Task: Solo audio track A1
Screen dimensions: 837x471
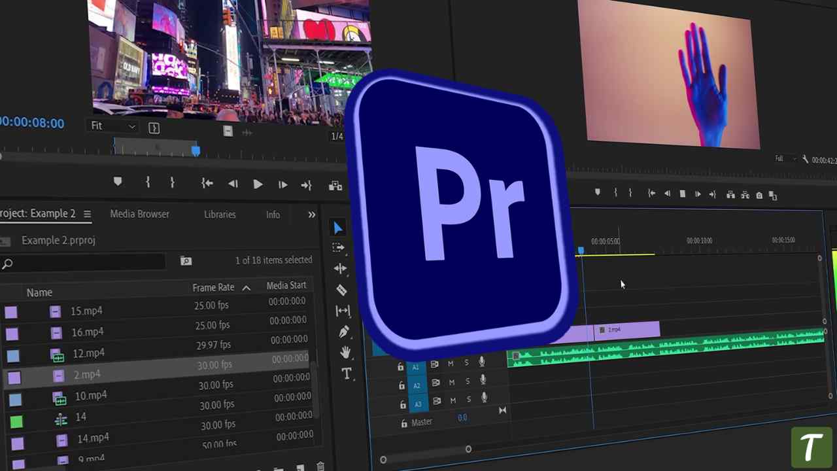Action: click(466, 363)
